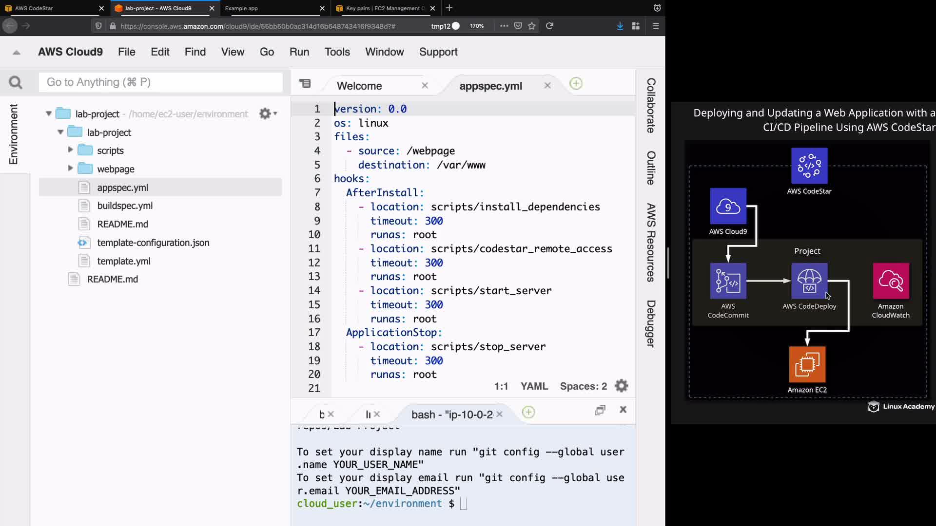Collapse the top lab-project root folder
This screenshot has width=936, height=526.
49,113
